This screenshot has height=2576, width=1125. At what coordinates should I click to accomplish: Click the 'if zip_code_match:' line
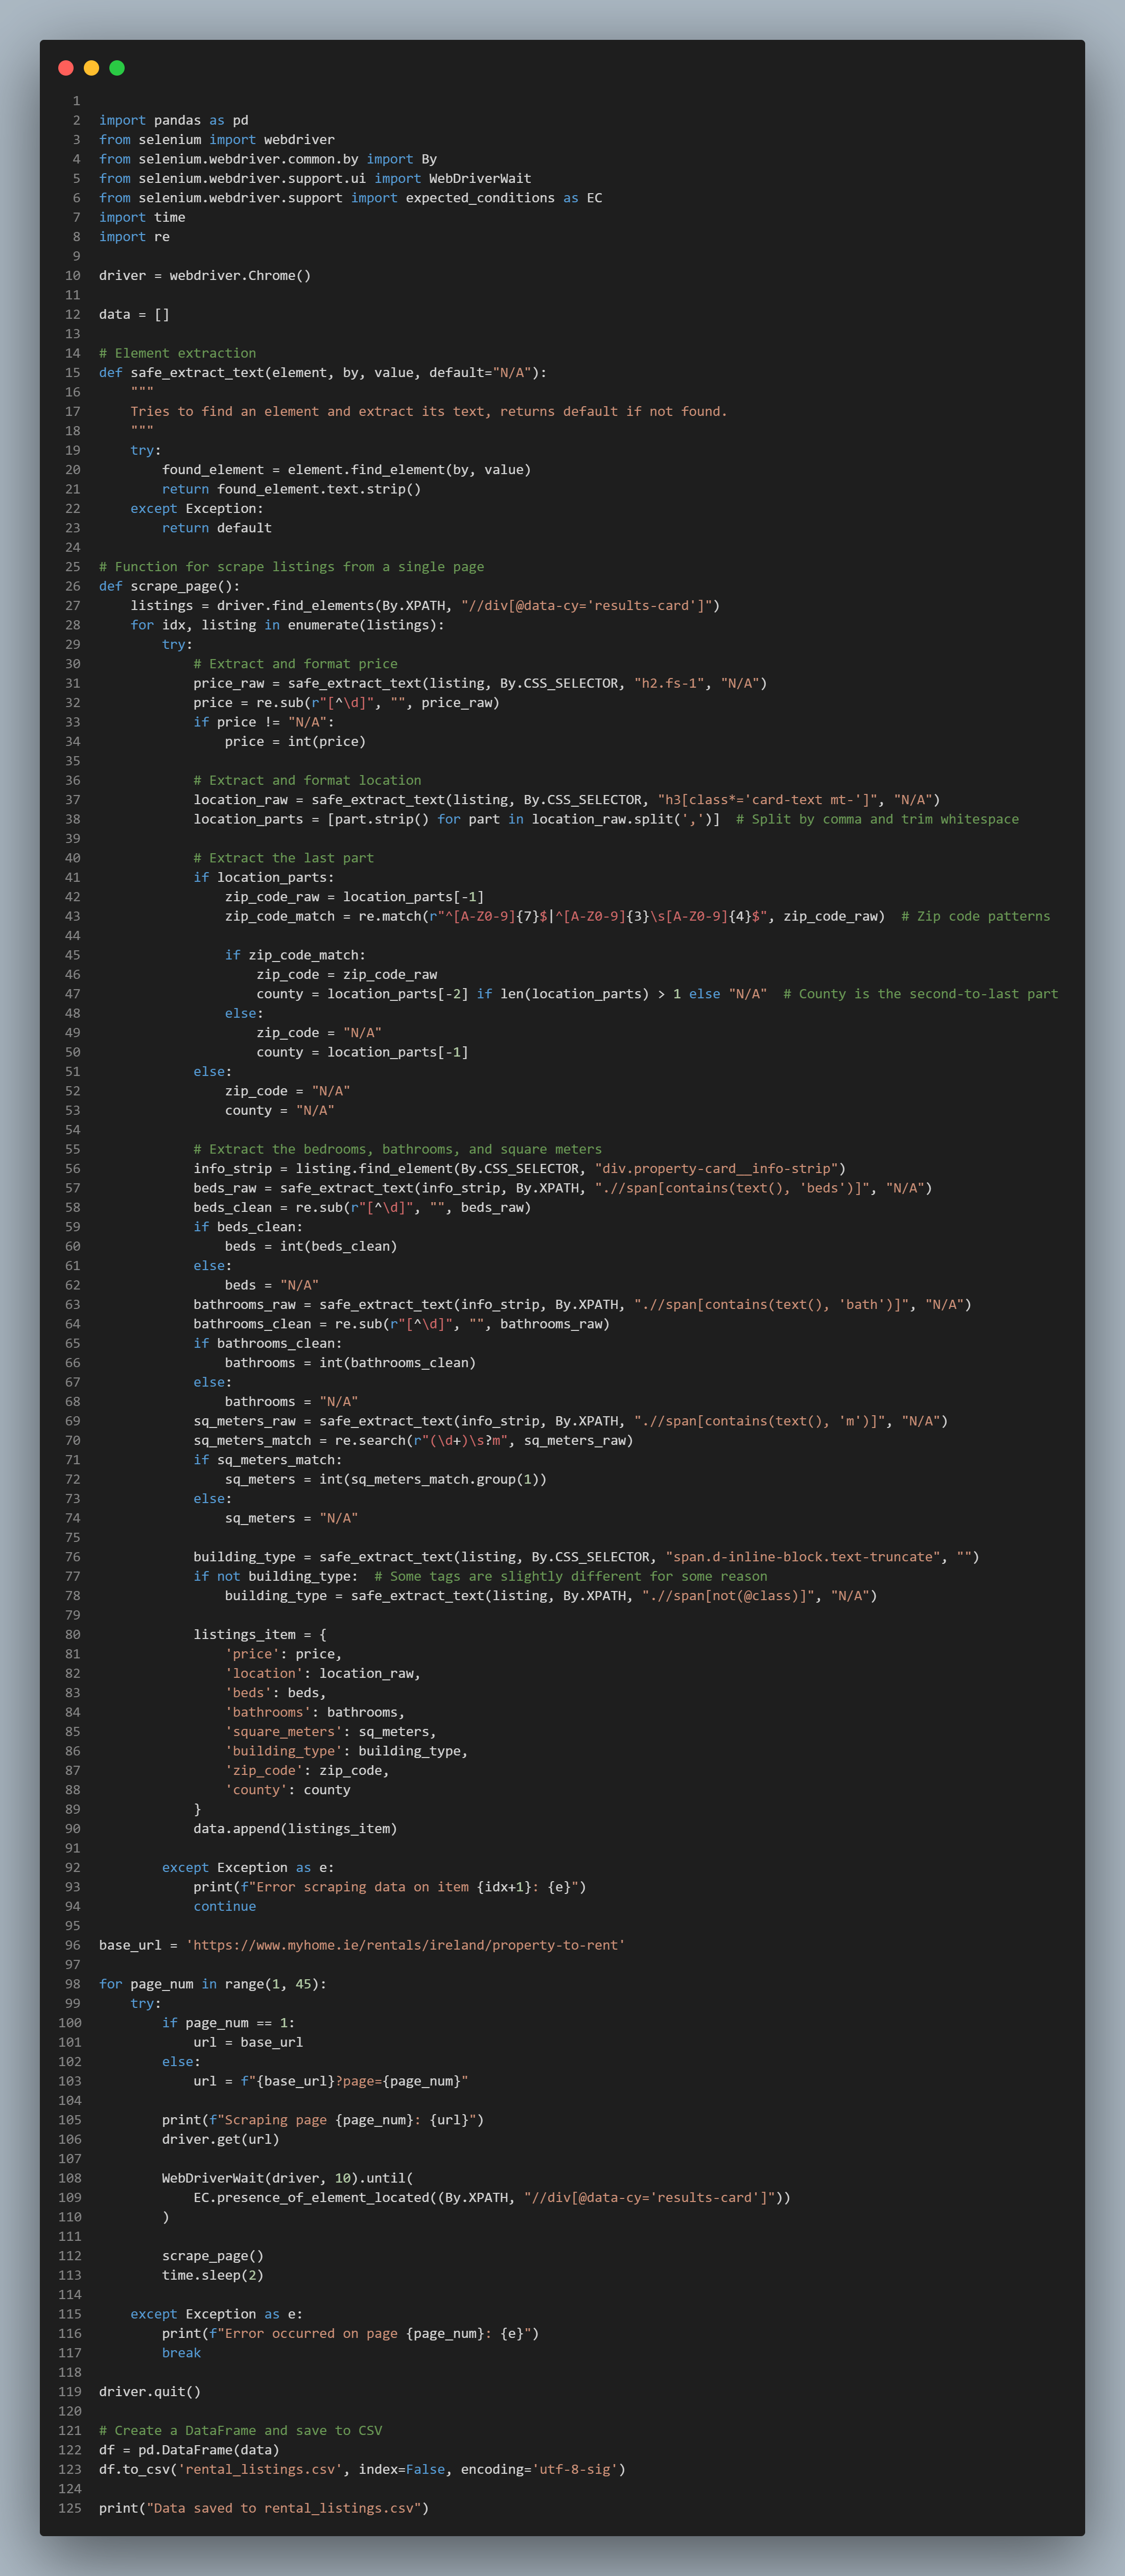pos(295,955)
